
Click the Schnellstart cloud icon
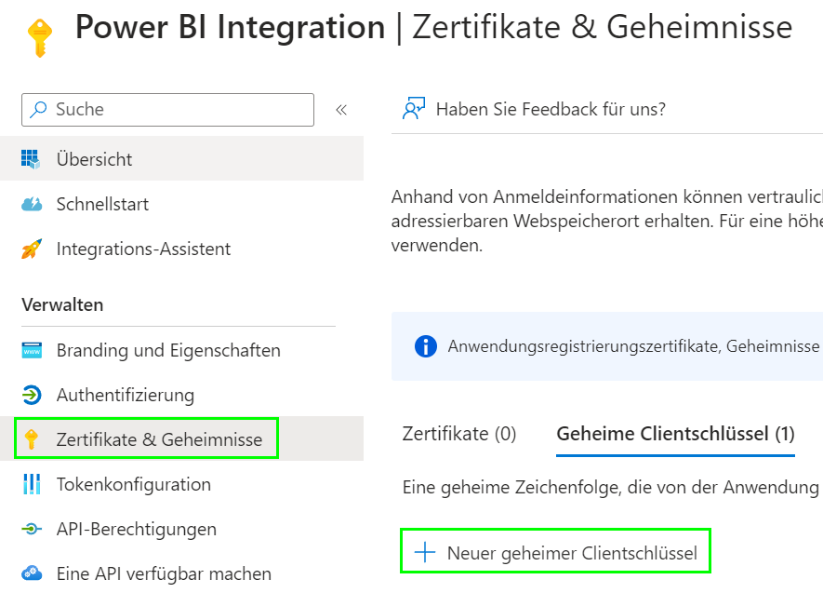tap(32, 204)
